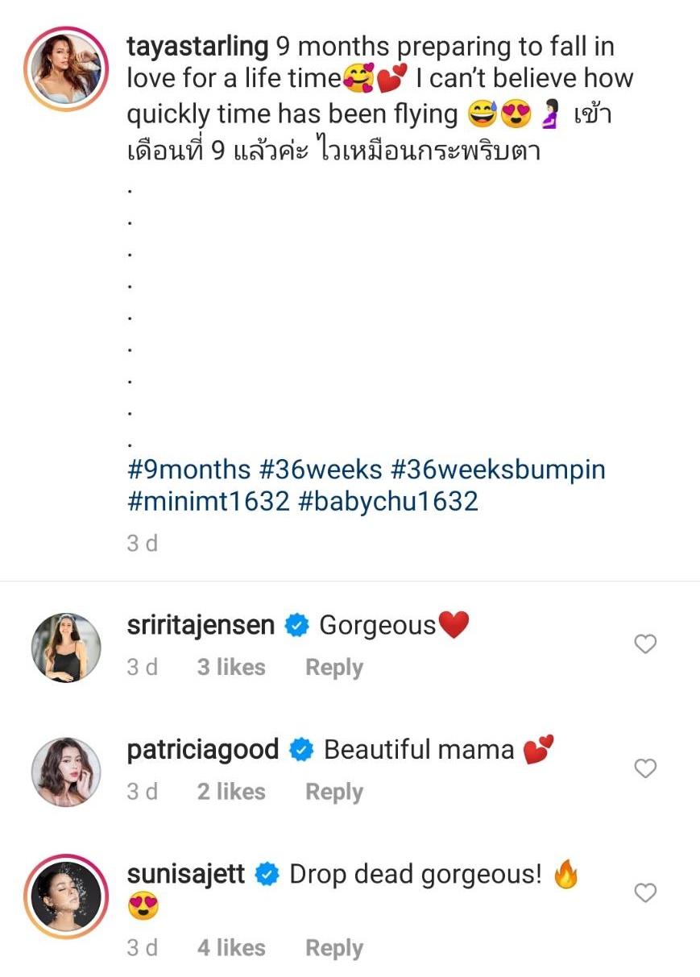The height and width of the screenshot is (977, 700).
Task: Click the sunisajett username
Action: tap(186, 874)
